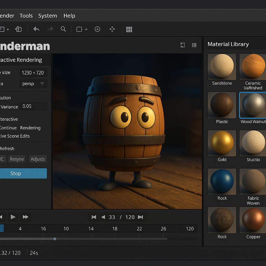Click the list view icon in the header
The image size is (266, 266).
click(x=194, y=45)
